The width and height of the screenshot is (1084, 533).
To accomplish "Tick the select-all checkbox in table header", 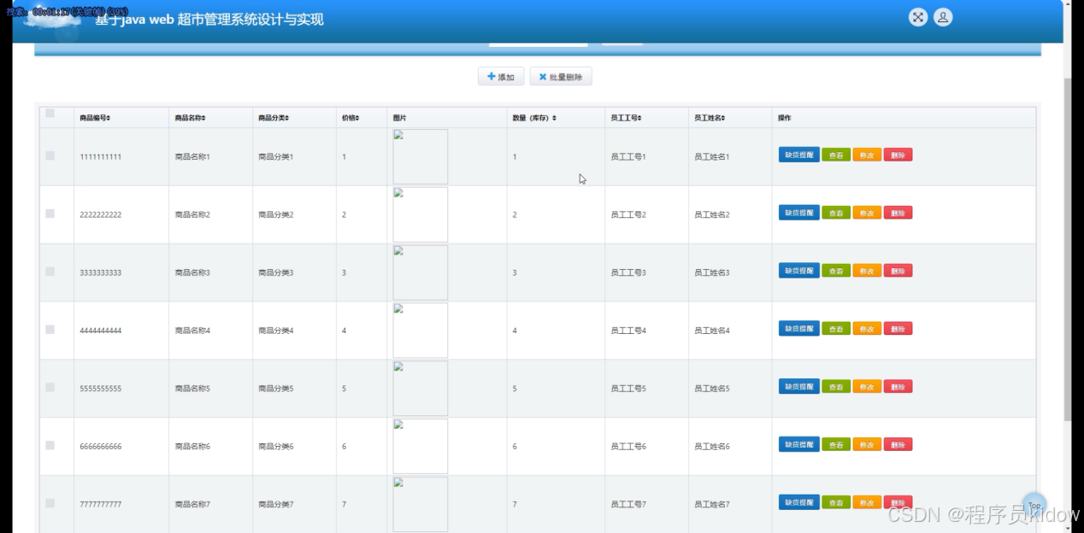I will (50, 113).
